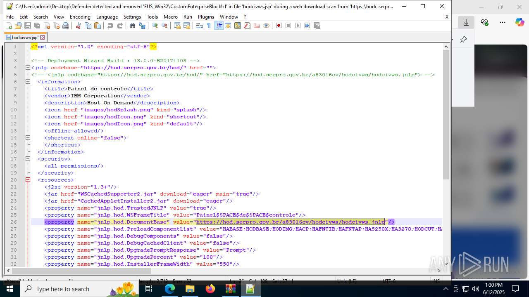Collapse the security block fold marker
Screen dimensions: 529x297
tap(28, 159)
